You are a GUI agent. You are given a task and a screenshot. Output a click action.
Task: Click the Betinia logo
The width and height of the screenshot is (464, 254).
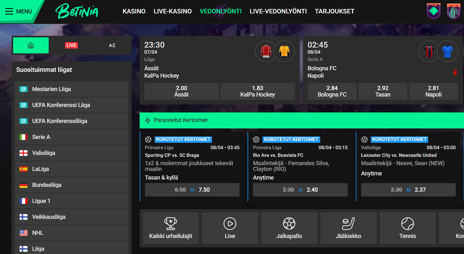pos(77,12)
